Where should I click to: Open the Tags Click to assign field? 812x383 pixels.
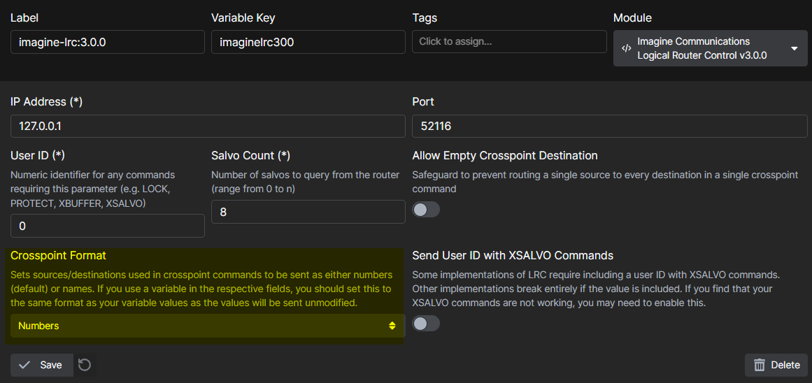tap(509, 41)
